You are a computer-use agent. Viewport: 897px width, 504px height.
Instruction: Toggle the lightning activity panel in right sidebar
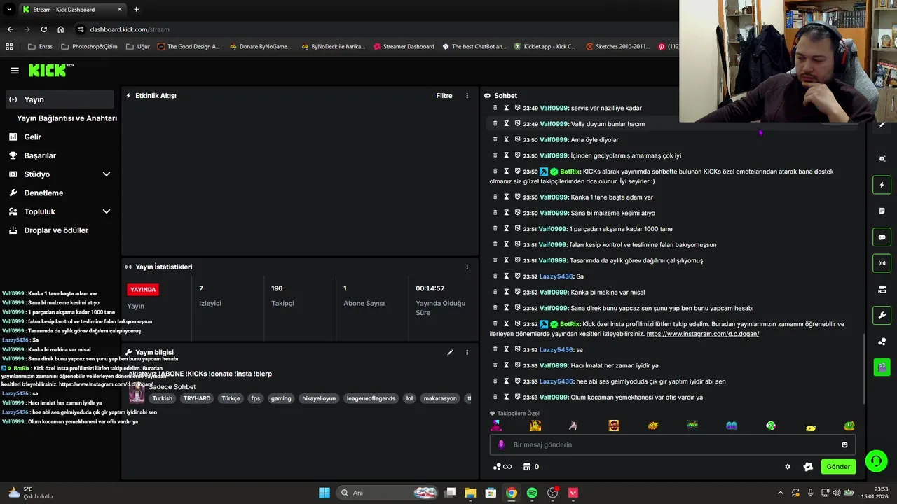[x=882, y=185]
